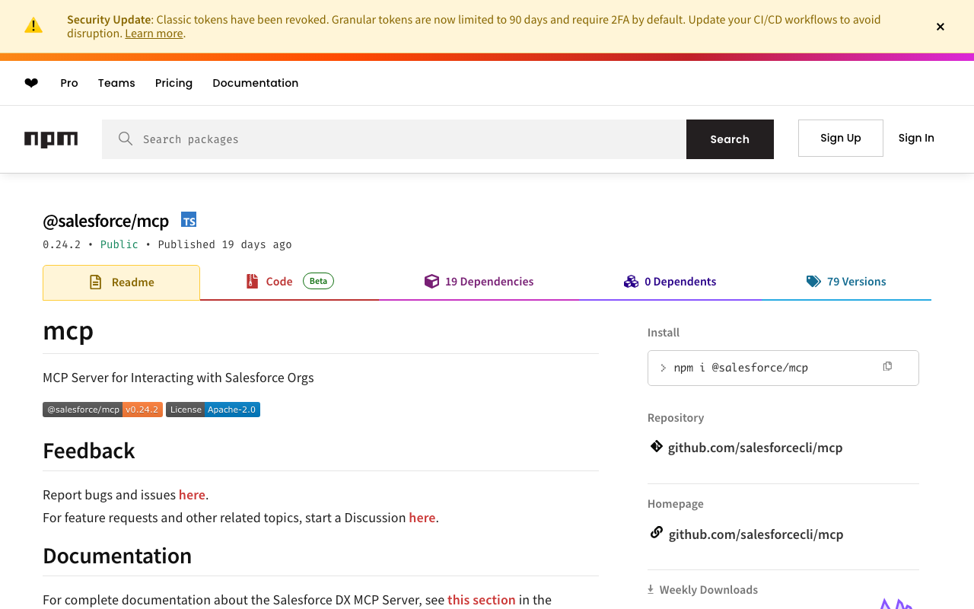Open the Pricing menu item

173,83
